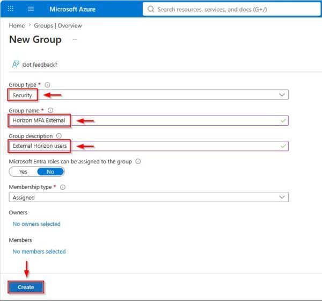Focus the search resources input box
This screenshot has width=322, height=301.
coord(232,9)
